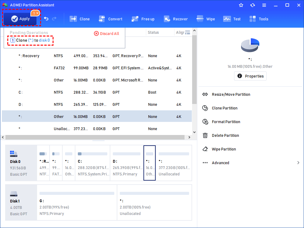The width and height of the screenshot is (304, 228).
Task: Click the horizontal scrollbar left arrow
Action: (3, 137)
